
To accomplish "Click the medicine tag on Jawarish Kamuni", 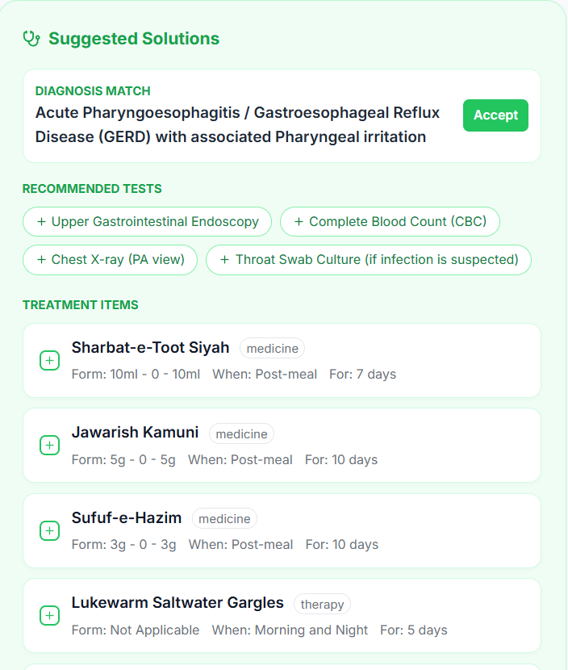I will point(241,434).
